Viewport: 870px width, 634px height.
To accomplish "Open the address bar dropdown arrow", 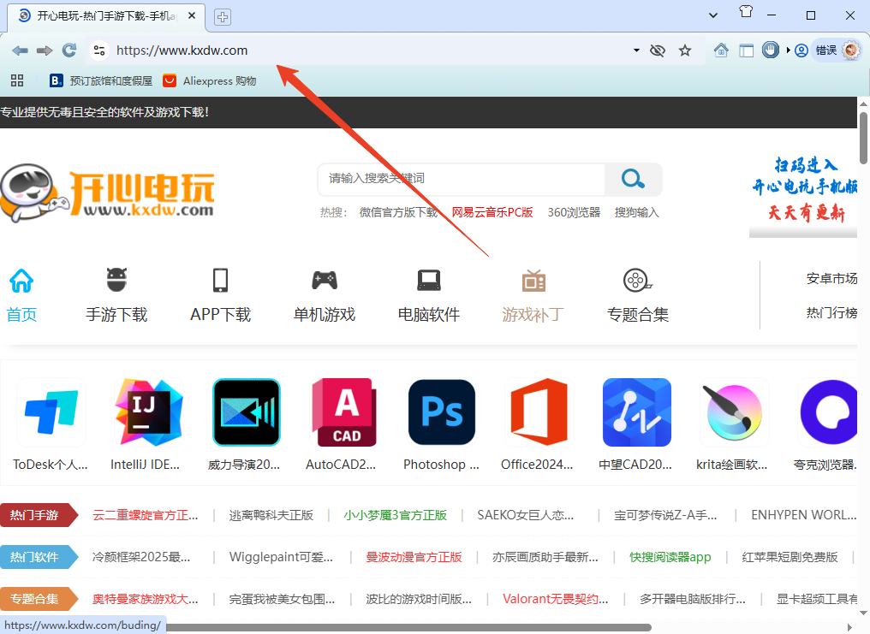I will coord(638,50).
